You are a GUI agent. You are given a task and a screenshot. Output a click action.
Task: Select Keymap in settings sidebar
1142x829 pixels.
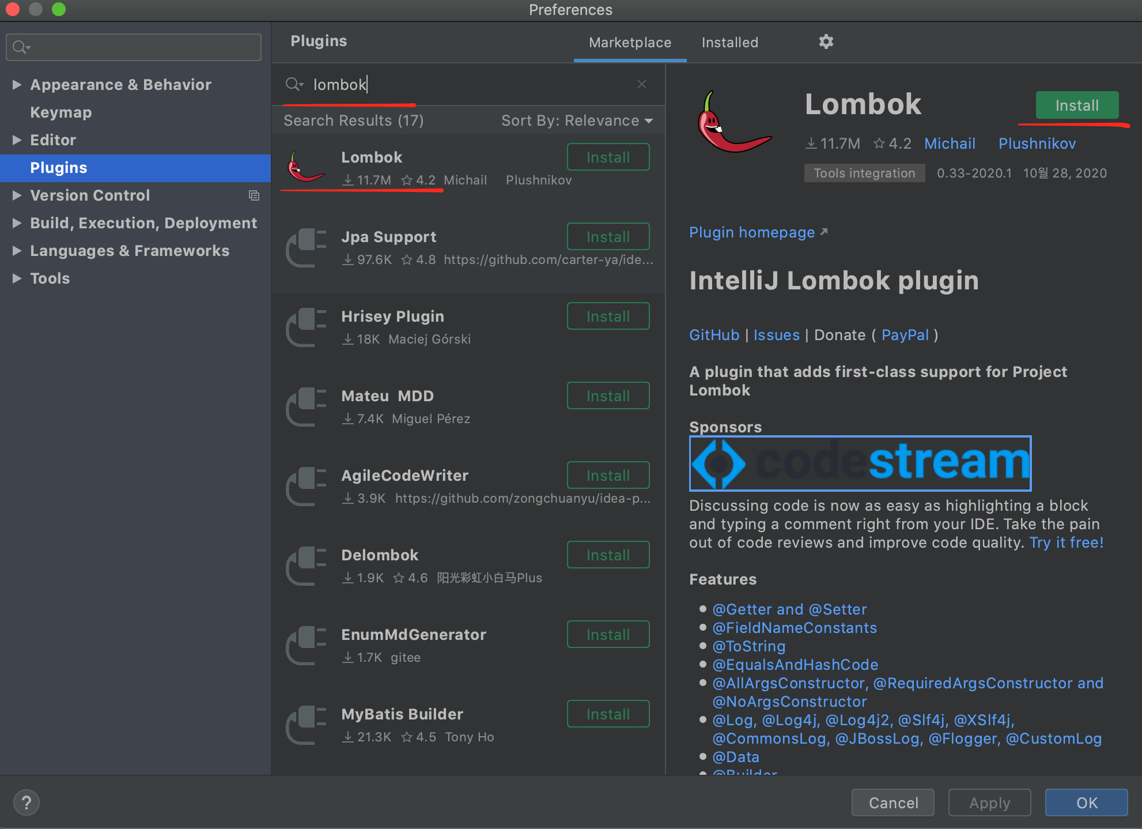[x=61, y=112]
